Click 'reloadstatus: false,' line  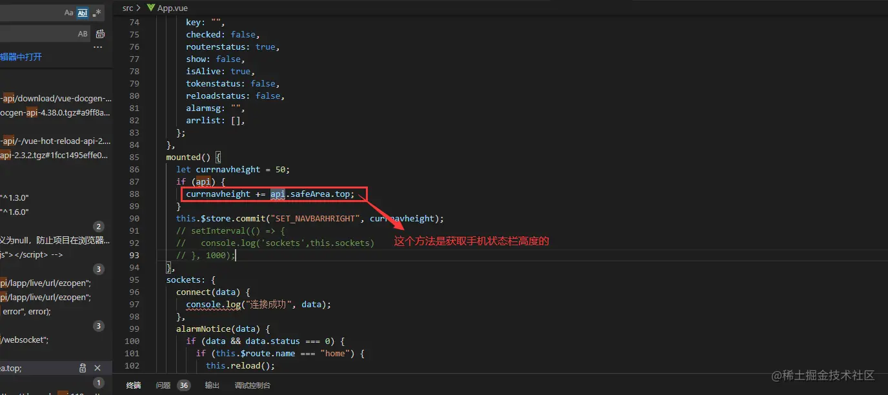[236, 96]
